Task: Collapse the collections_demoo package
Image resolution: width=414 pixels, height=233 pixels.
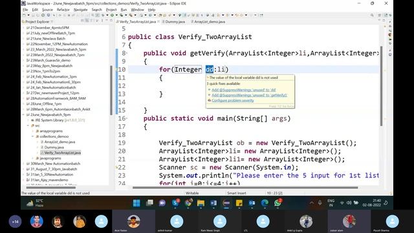Action: 33,137
